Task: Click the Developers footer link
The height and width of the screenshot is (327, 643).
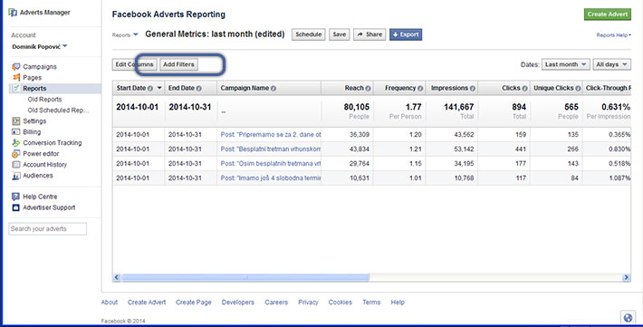Action: pos(238,303)
